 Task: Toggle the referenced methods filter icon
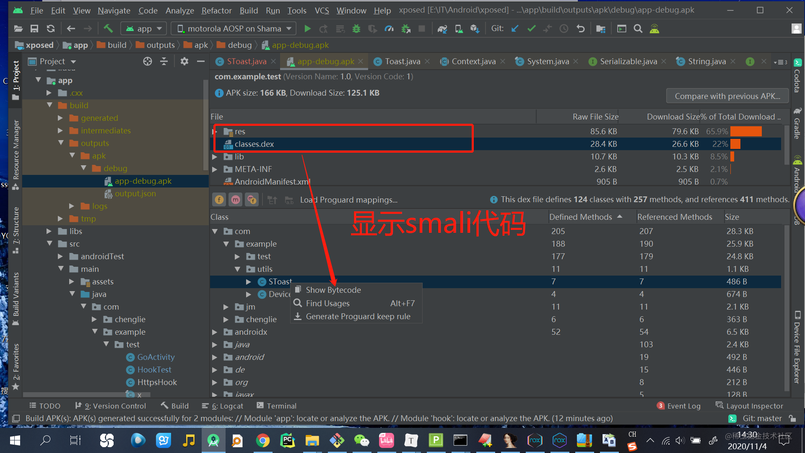point(252,200)
